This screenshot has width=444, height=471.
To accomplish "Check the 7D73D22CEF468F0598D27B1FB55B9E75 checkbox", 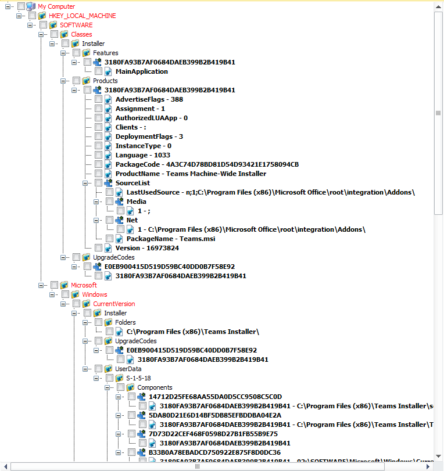I will point(131,433).
